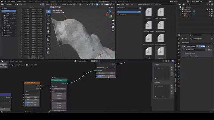Open the Options dropdown in viewport
The width and height of the screenshot is (214, 120).
point(111,7)
